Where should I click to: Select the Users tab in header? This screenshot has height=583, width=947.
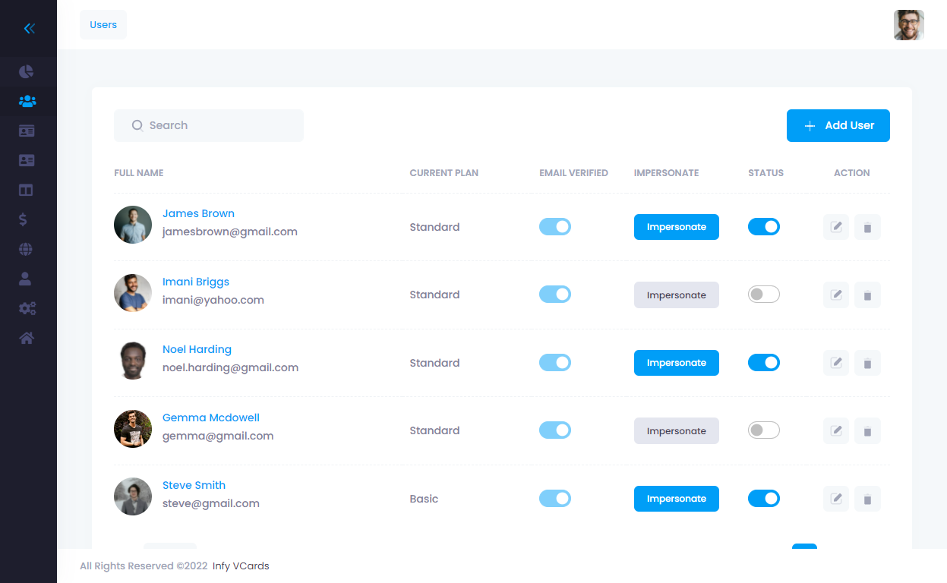(103, 25)
